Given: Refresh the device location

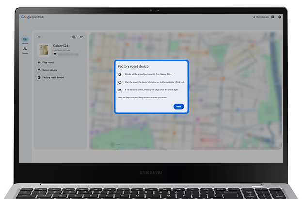Looking at the screenshot, I should (81, 37).
